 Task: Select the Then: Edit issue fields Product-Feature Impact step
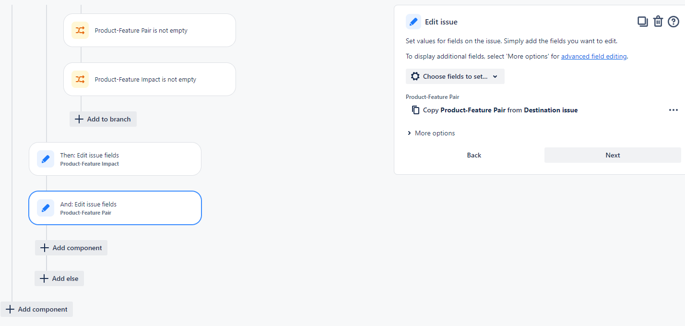[115, 159]
